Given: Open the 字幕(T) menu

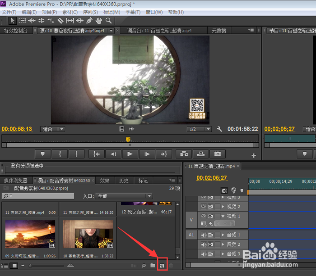Looking at the screenshot, I should tap(133, 12).
